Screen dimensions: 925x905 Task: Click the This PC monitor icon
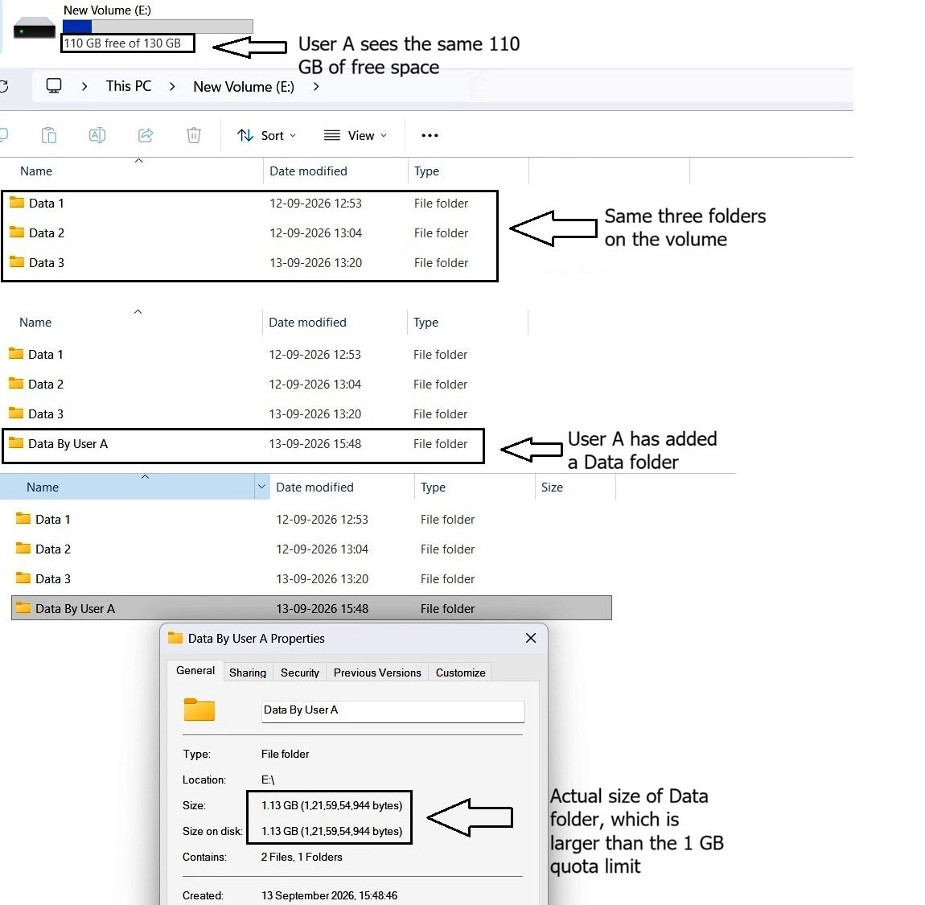click(x=54, y=86)
